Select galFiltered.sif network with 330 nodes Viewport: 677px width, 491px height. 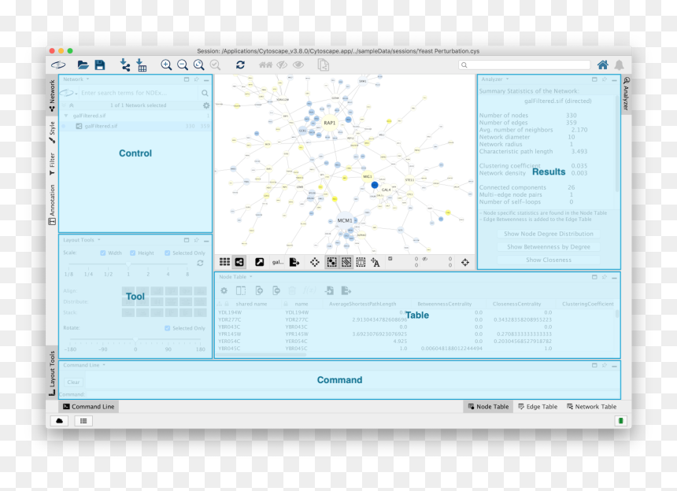pyautogui.click(x=135, y=126)
